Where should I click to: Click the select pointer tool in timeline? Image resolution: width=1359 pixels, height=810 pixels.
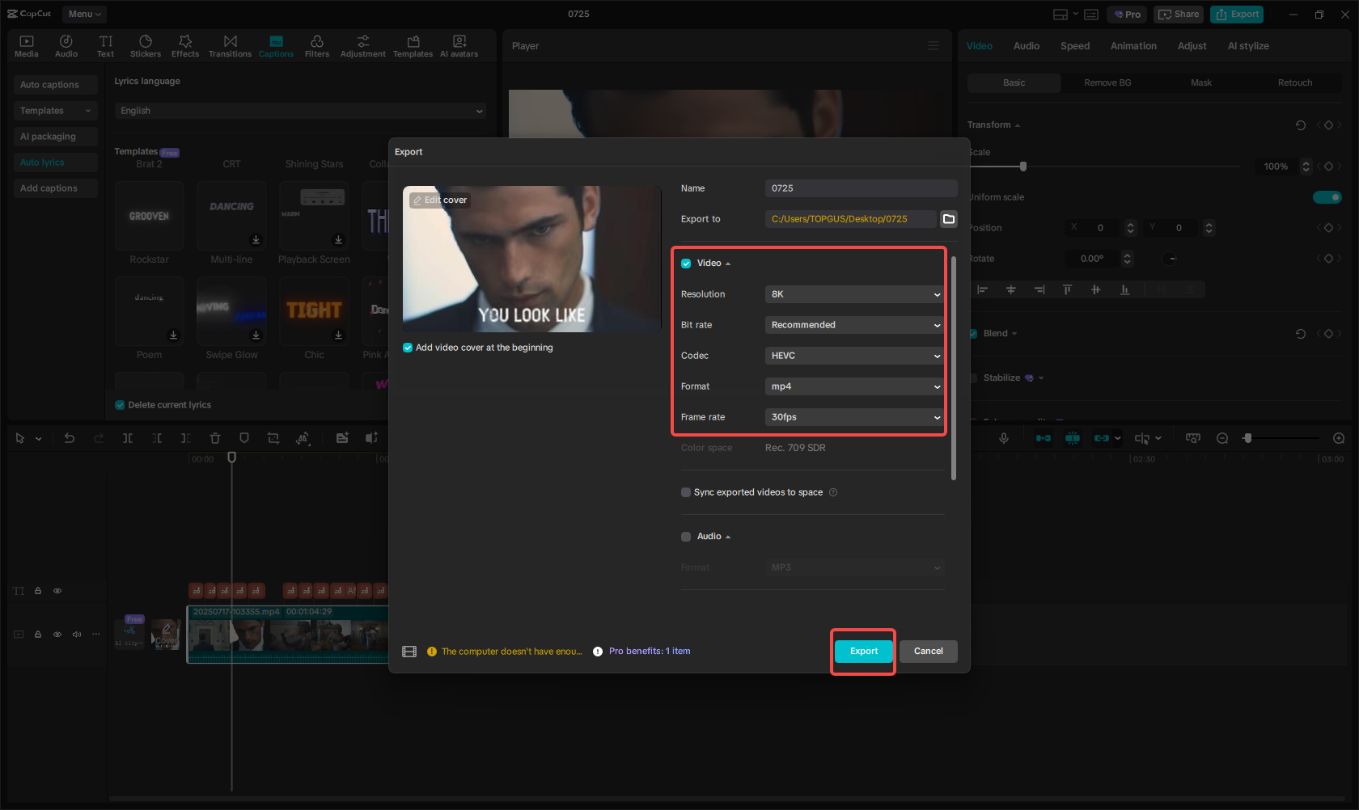click(20, 438)
